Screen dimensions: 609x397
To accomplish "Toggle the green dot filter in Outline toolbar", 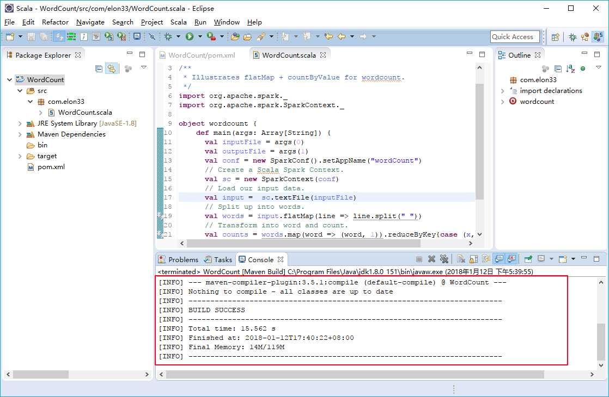I will (x=583, y=69).
